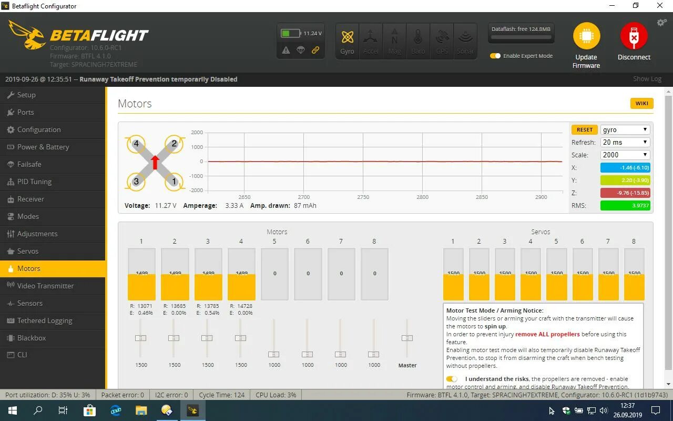Image resolution: width=673 pixels, height=421 pixels.
Task: Go to the Receiver tab
Action: pyautogui.click(x=53, y=199)
